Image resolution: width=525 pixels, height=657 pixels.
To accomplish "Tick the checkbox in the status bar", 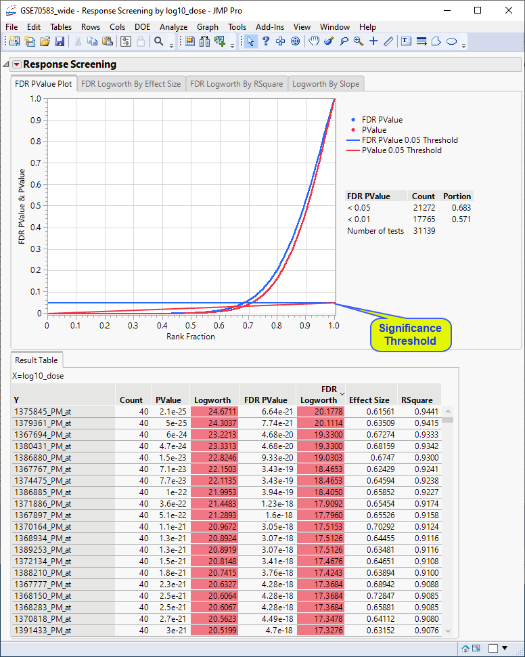I will 493,648.
